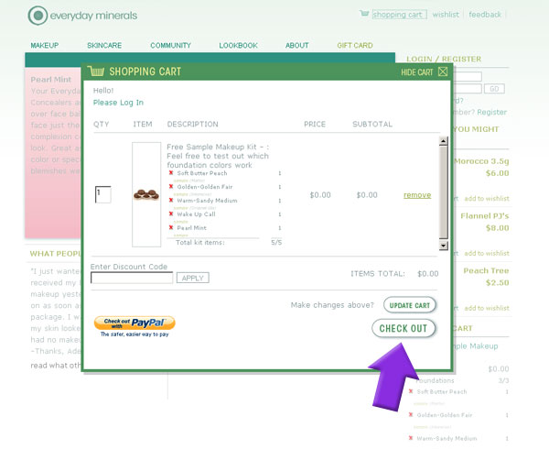Click add to wishlist under Peach Tree

487,308
